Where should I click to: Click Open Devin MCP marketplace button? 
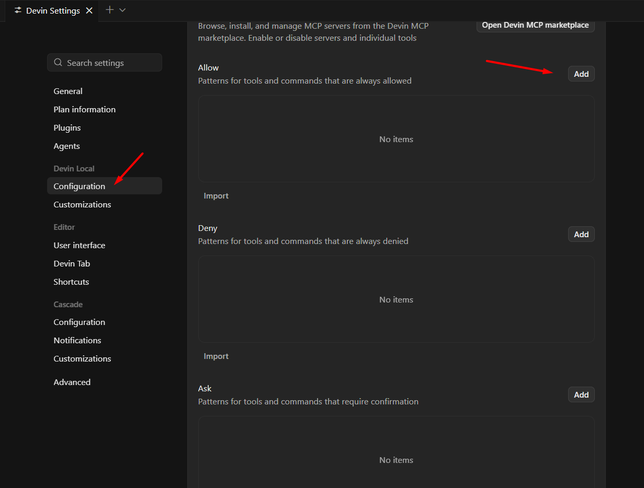coord(535,25)
